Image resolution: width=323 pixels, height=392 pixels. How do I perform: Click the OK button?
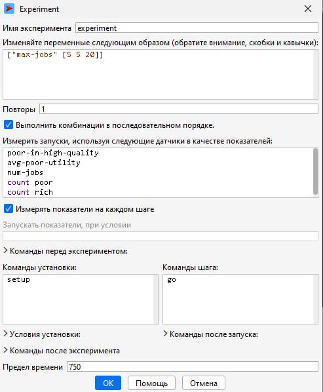pos(108,383)
